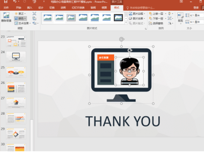Switch to the 切换 (Transitions) tab
Screen dimensions: 204x152
(52, 8)
